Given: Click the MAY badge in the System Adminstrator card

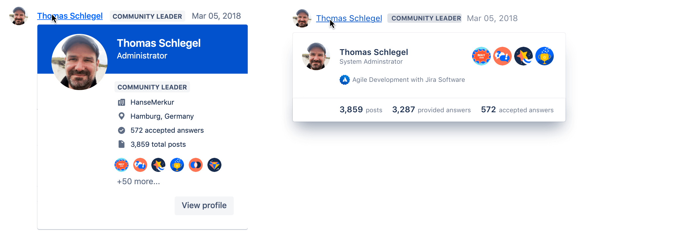Looking at the screenshot, I should 481,56.
